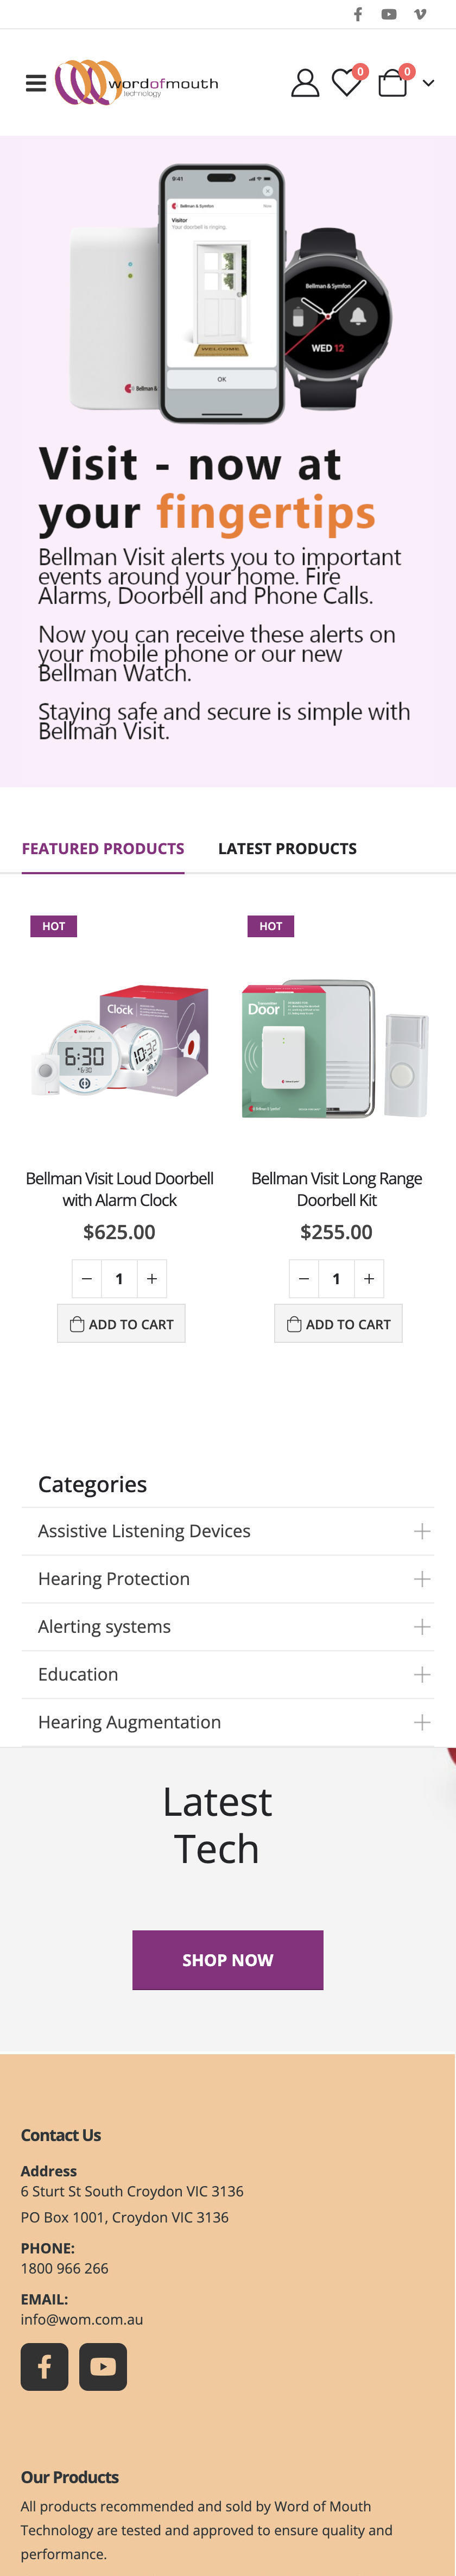456x2576 pixels.
Task: Open the footer YouTube square button
Action: click(103, 2366)
